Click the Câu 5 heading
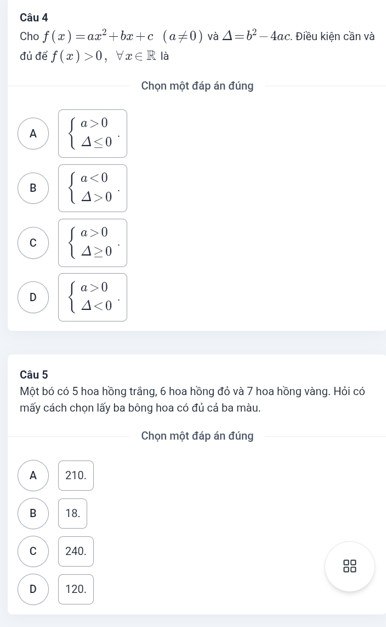The image size is (386, 627). [33, 375]
